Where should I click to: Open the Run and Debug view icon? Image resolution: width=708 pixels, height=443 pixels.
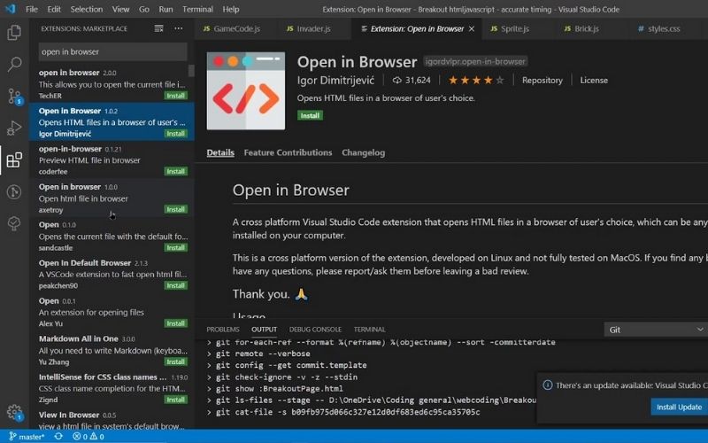click(x=14, y=128)
